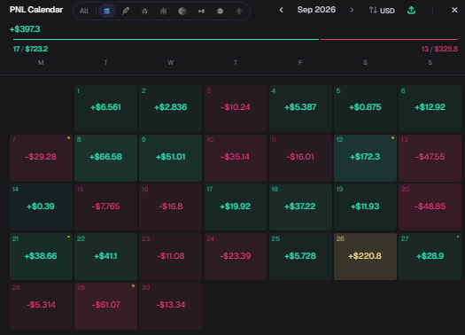The image size is (465, 335).
Task: Open day 10 cell showing -$35.14
Action: (236, 158)
